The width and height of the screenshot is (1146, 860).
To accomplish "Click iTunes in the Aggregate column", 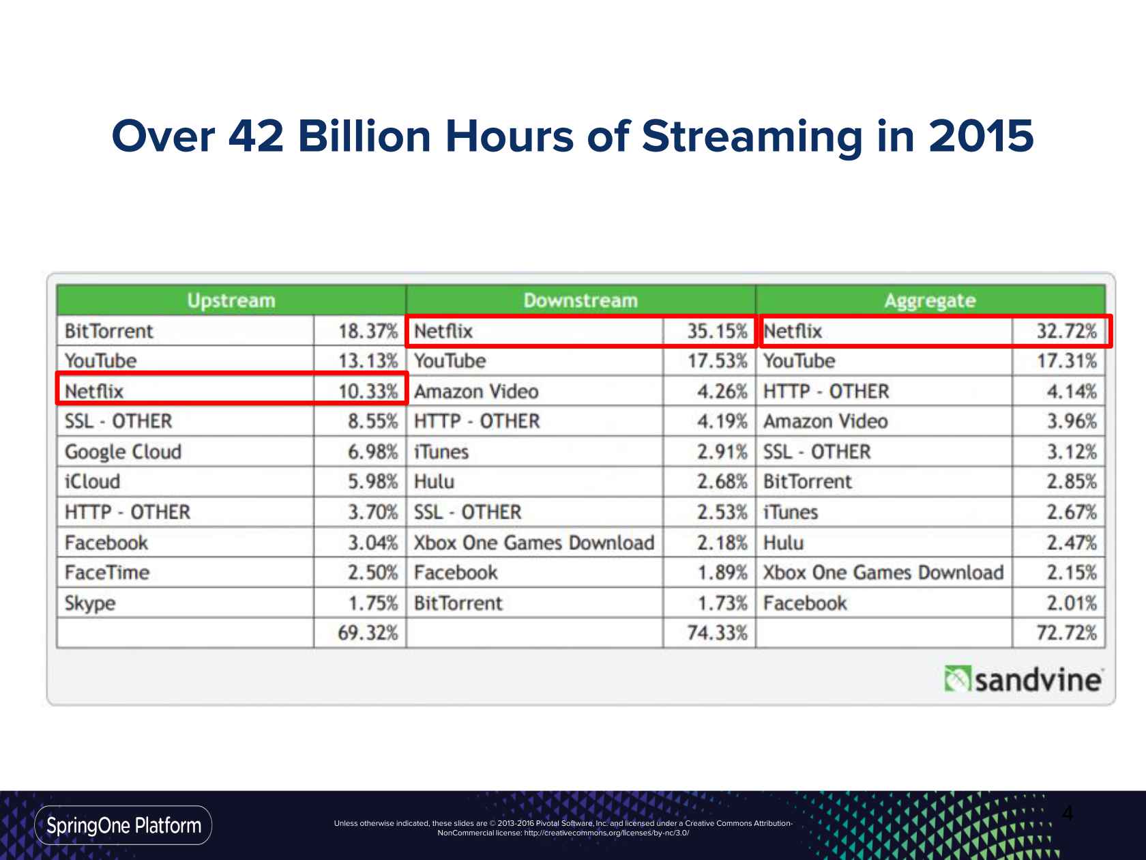I will (x=791, y=512).
